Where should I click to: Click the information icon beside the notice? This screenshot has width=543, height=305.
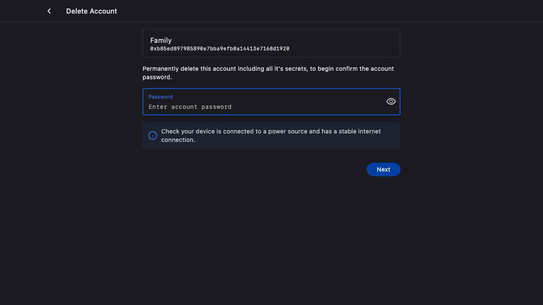click(153, 136)
